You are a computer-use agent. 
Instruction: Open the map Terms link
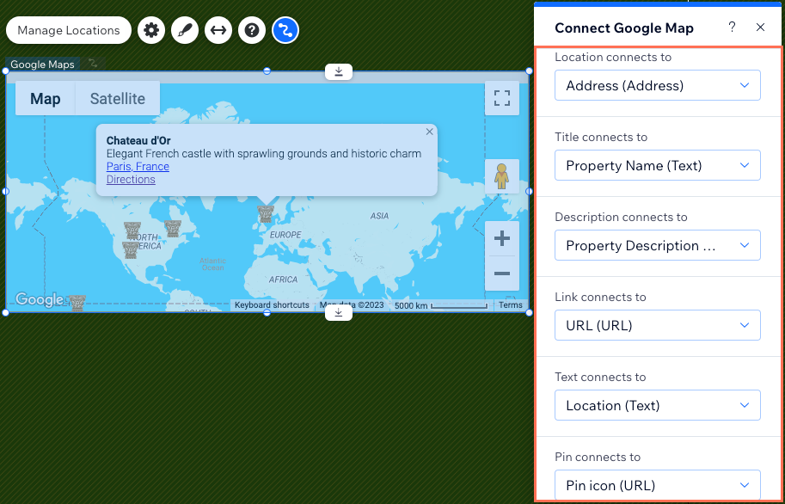point(511,305)
